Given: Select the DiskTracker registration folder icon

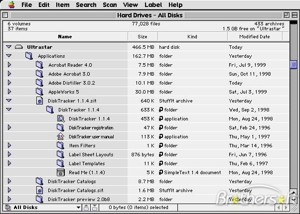Looking at the screenshot, I should (60, 127).
